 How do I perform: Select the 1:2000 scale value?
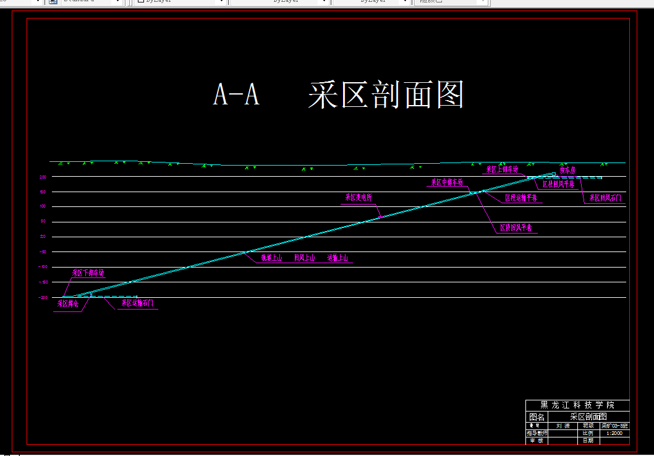(x=614, y=434)
